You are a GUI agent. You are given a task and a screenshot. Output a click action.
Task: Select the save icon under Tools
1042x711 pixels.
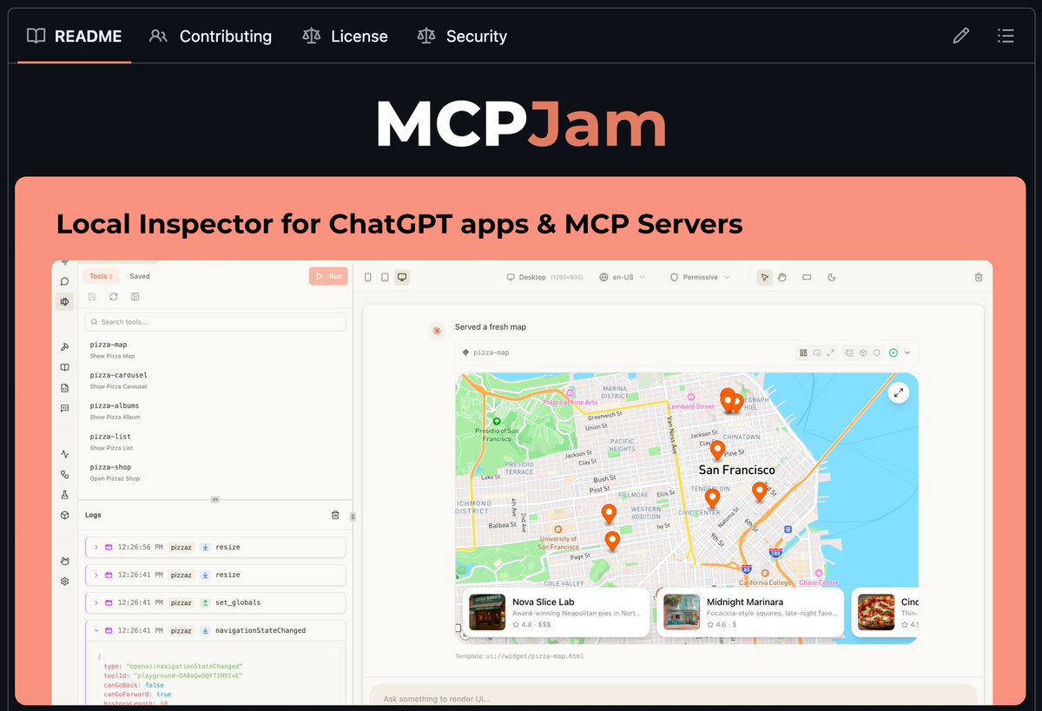91,296
